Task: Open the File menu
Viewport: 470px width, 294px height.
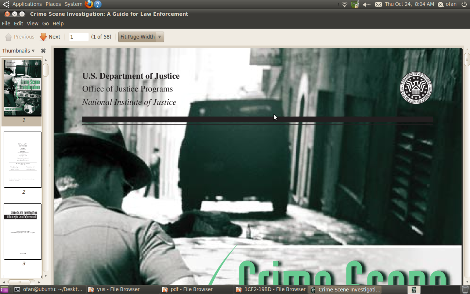Action: [6, 24]
